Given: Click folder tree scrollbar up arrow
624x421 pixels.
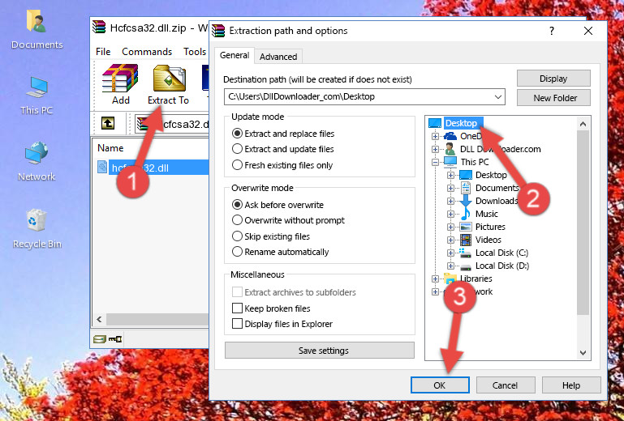Looking at the screenshot, I should click(583, 124).
